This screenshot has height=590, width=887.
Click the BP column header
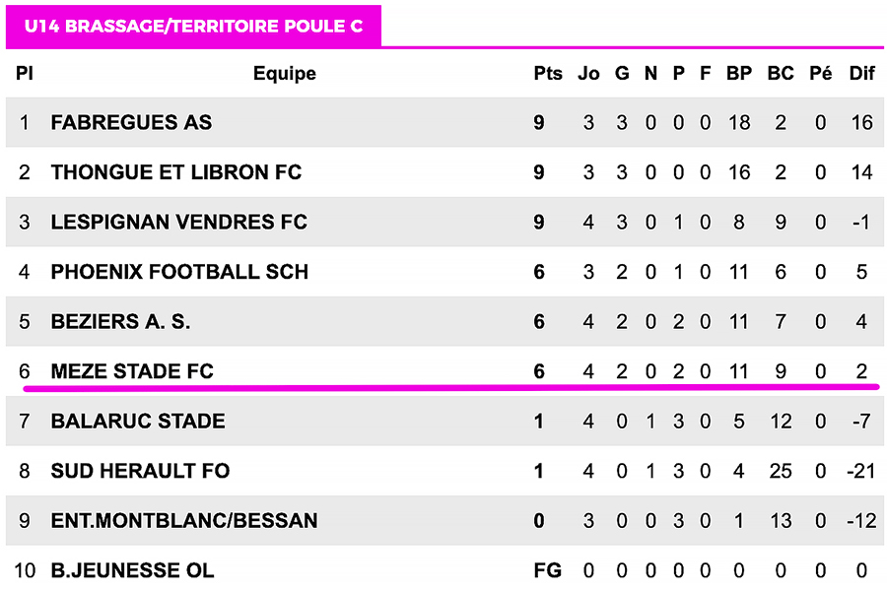point(738,74)
